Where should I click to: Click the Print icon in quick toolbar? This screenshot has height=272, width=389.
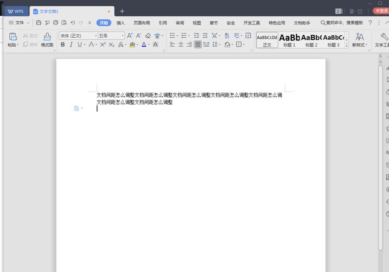(56, 23)
